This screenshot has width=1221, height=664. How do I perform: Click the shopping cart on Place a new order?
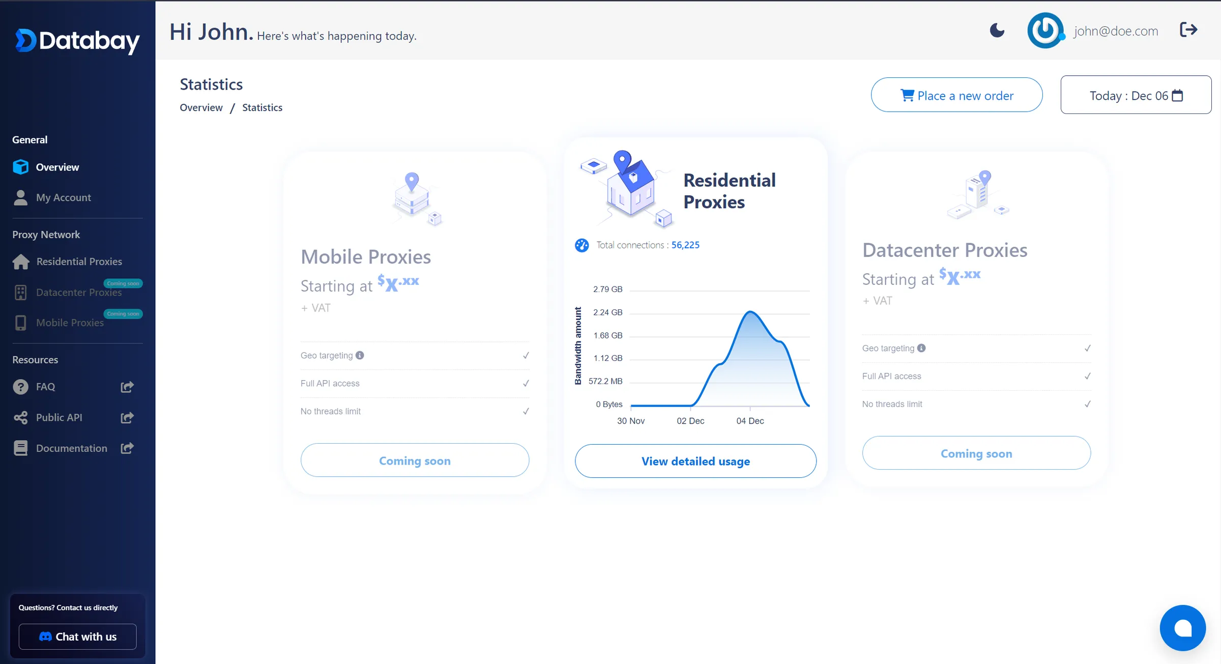coord(908,95)
